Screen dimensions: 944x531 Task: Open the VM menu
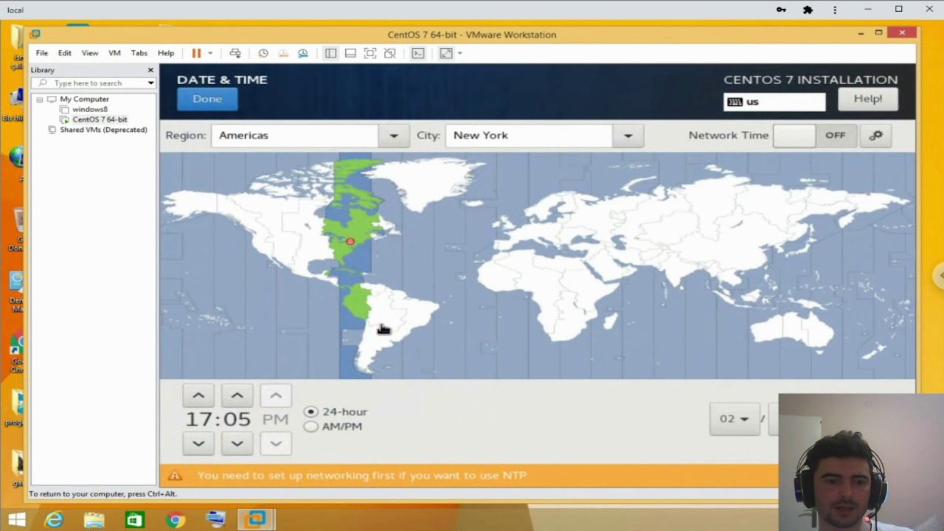[x=114, y=53]
